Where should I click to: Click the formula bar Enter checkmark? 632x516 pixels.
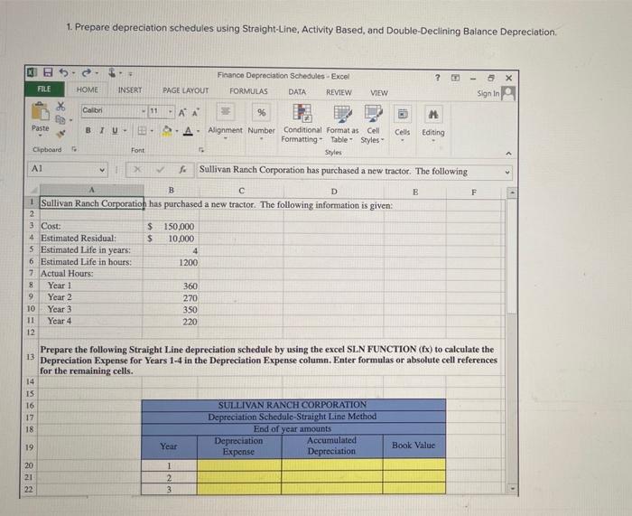[x=160, y=170]
